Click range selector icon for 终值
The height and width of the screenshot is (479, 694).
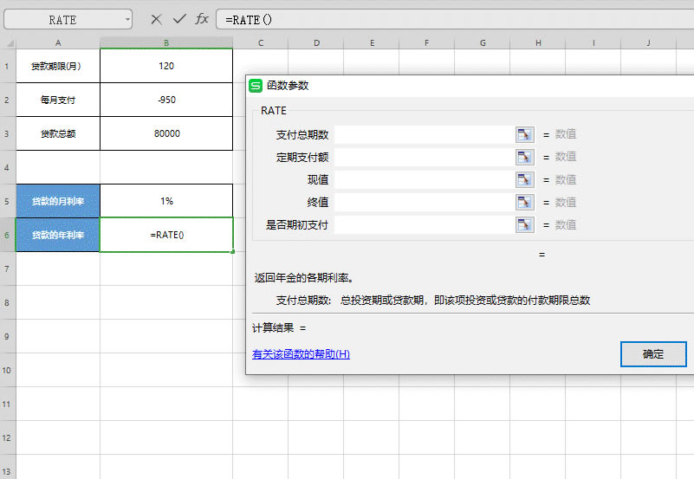pyautogui.click(x=524, y=202)
